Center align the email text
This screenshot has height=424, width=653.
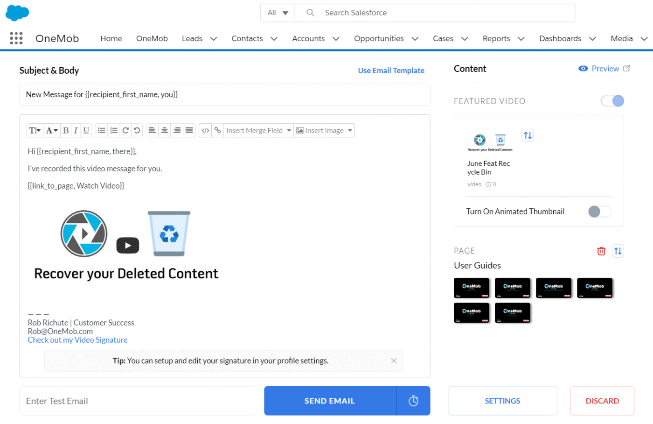164,131
